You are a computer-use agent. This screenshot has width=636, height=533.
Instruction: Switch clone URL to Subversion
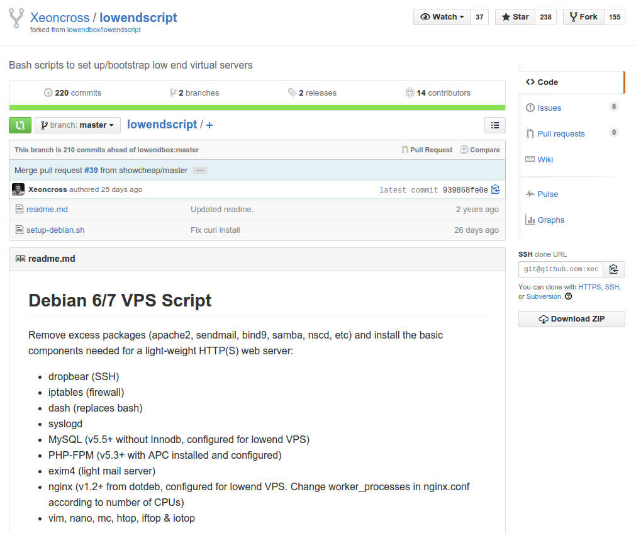544,296
